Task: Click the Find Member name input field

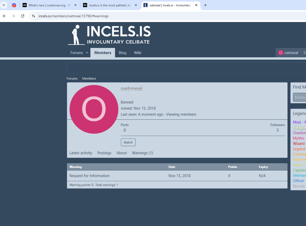Action: pos(300,97)
